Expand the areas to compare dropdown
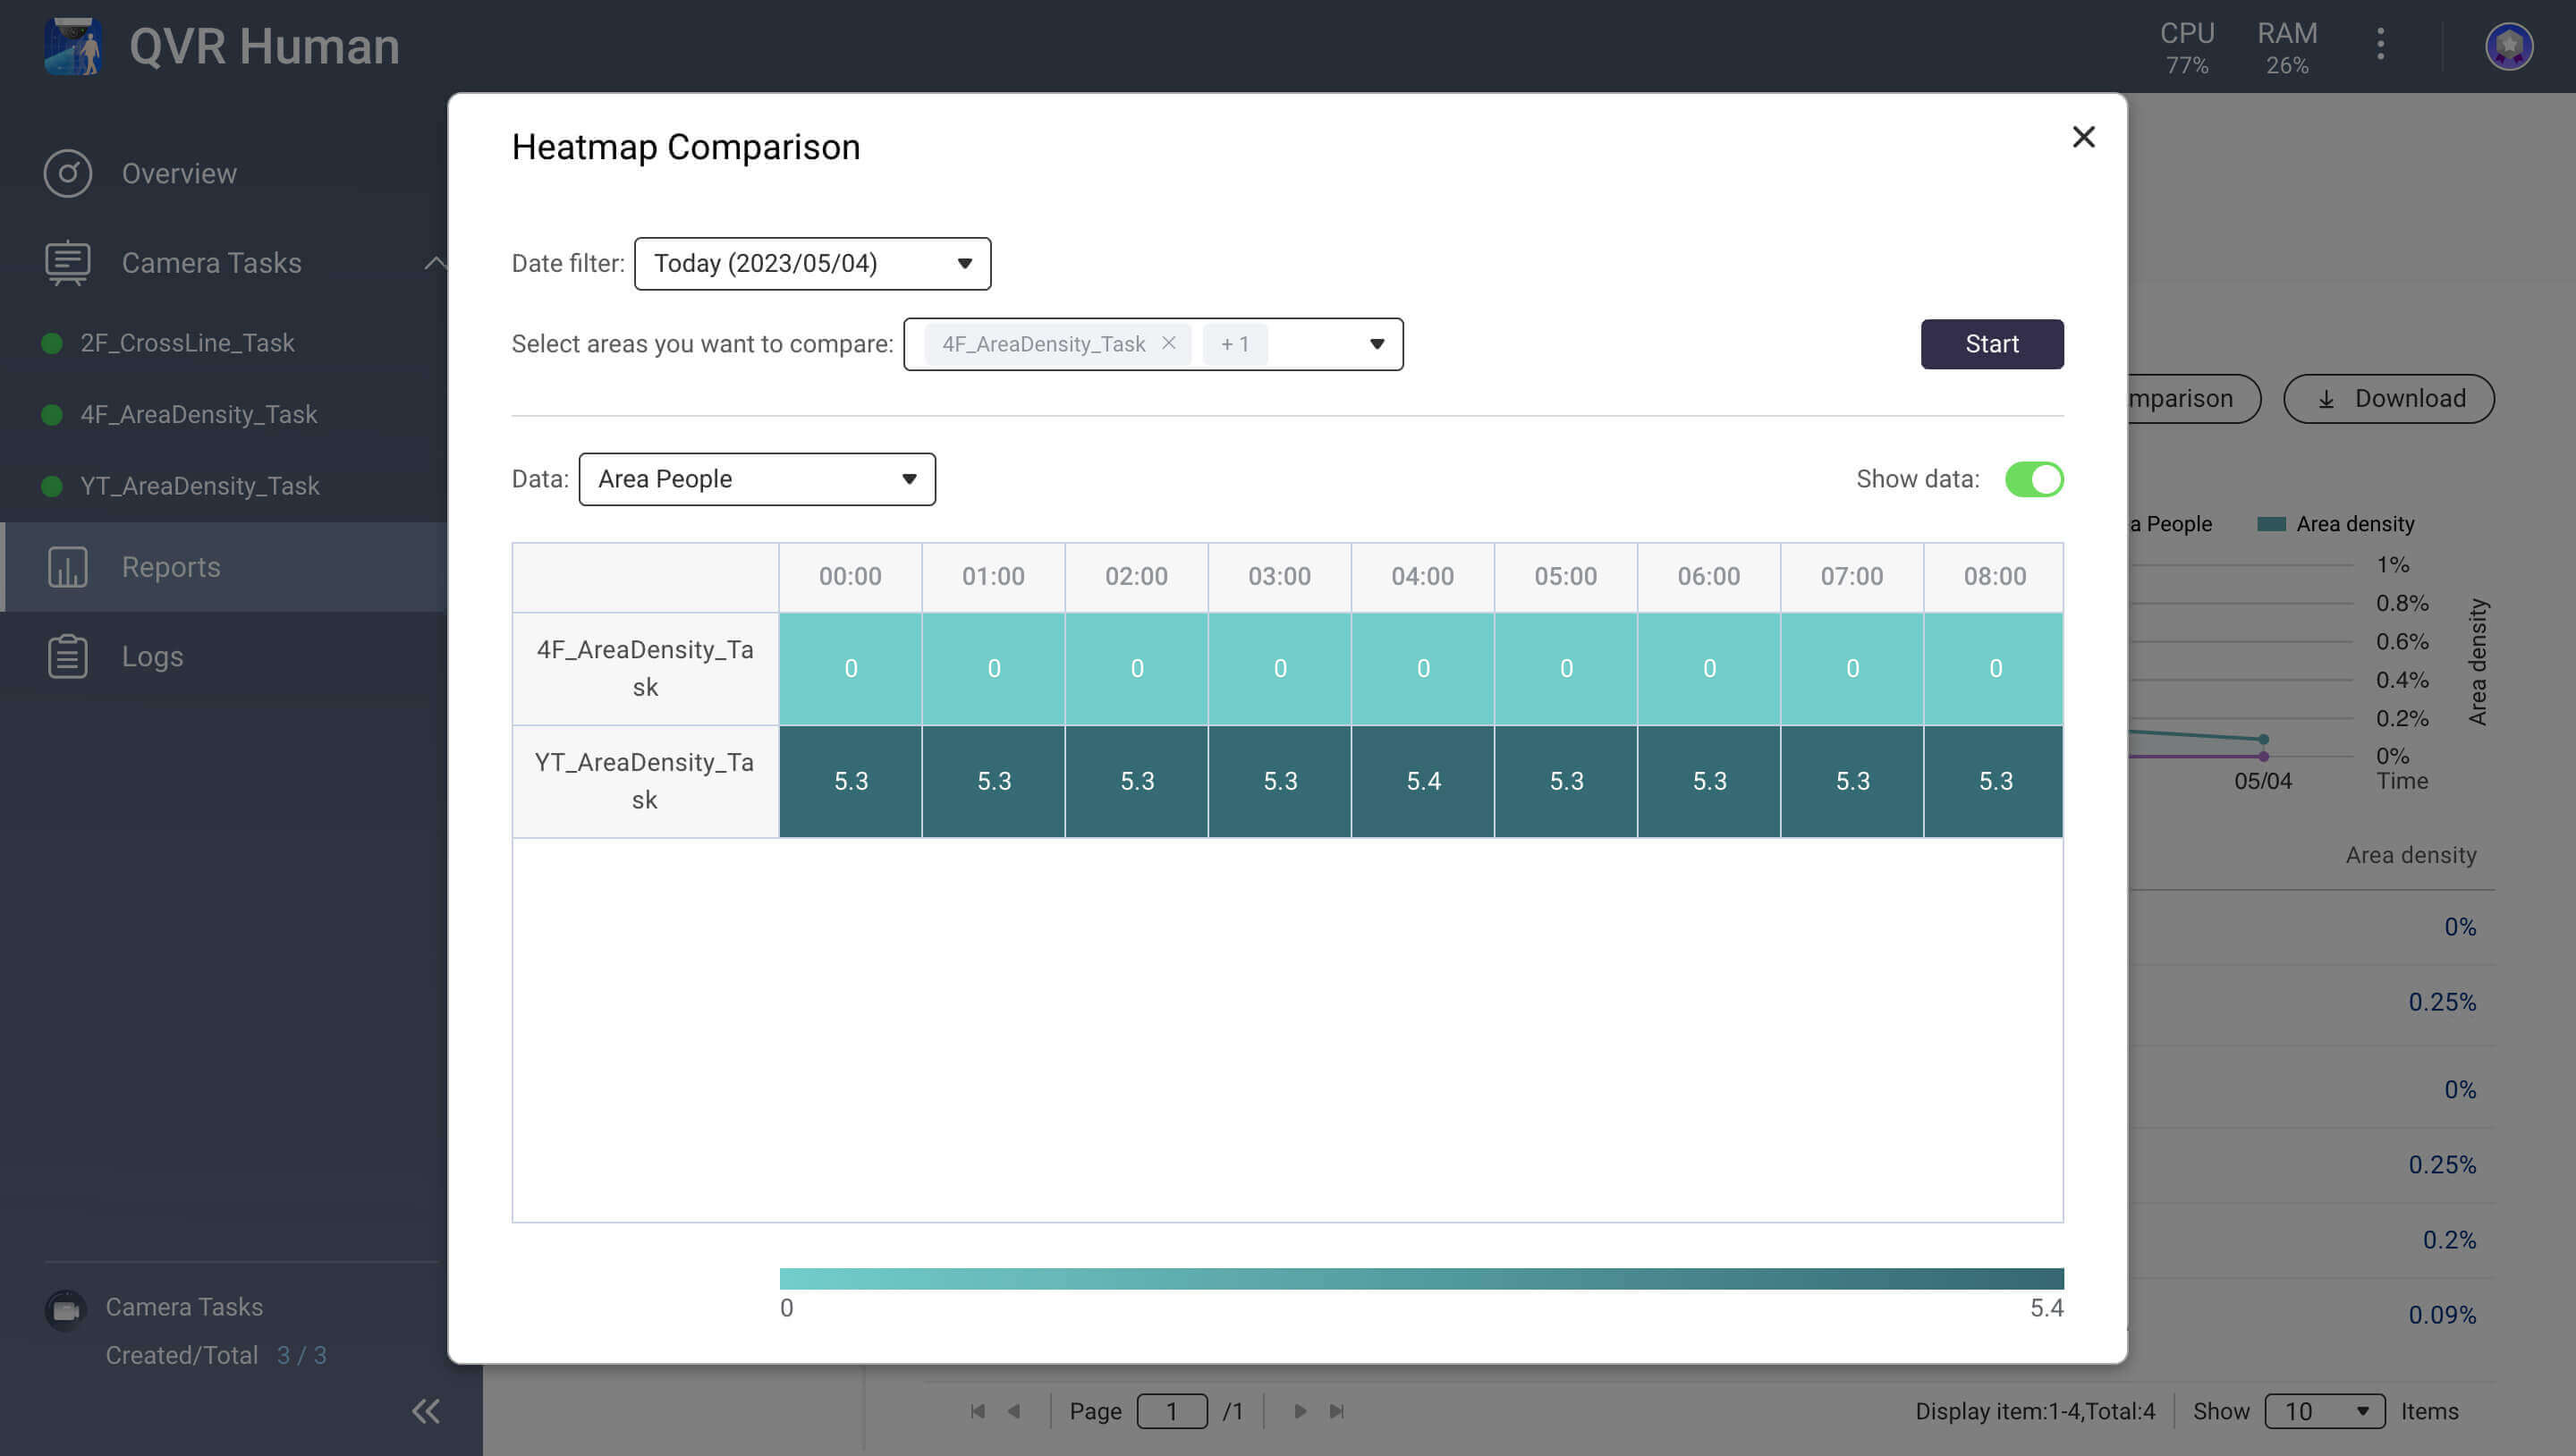 click(x=1376, y=344)
